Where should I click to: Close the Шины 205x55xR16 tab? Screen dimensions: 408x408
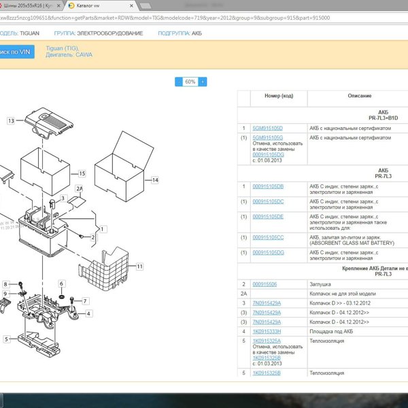pyautogui.click(x=58, y=5)
